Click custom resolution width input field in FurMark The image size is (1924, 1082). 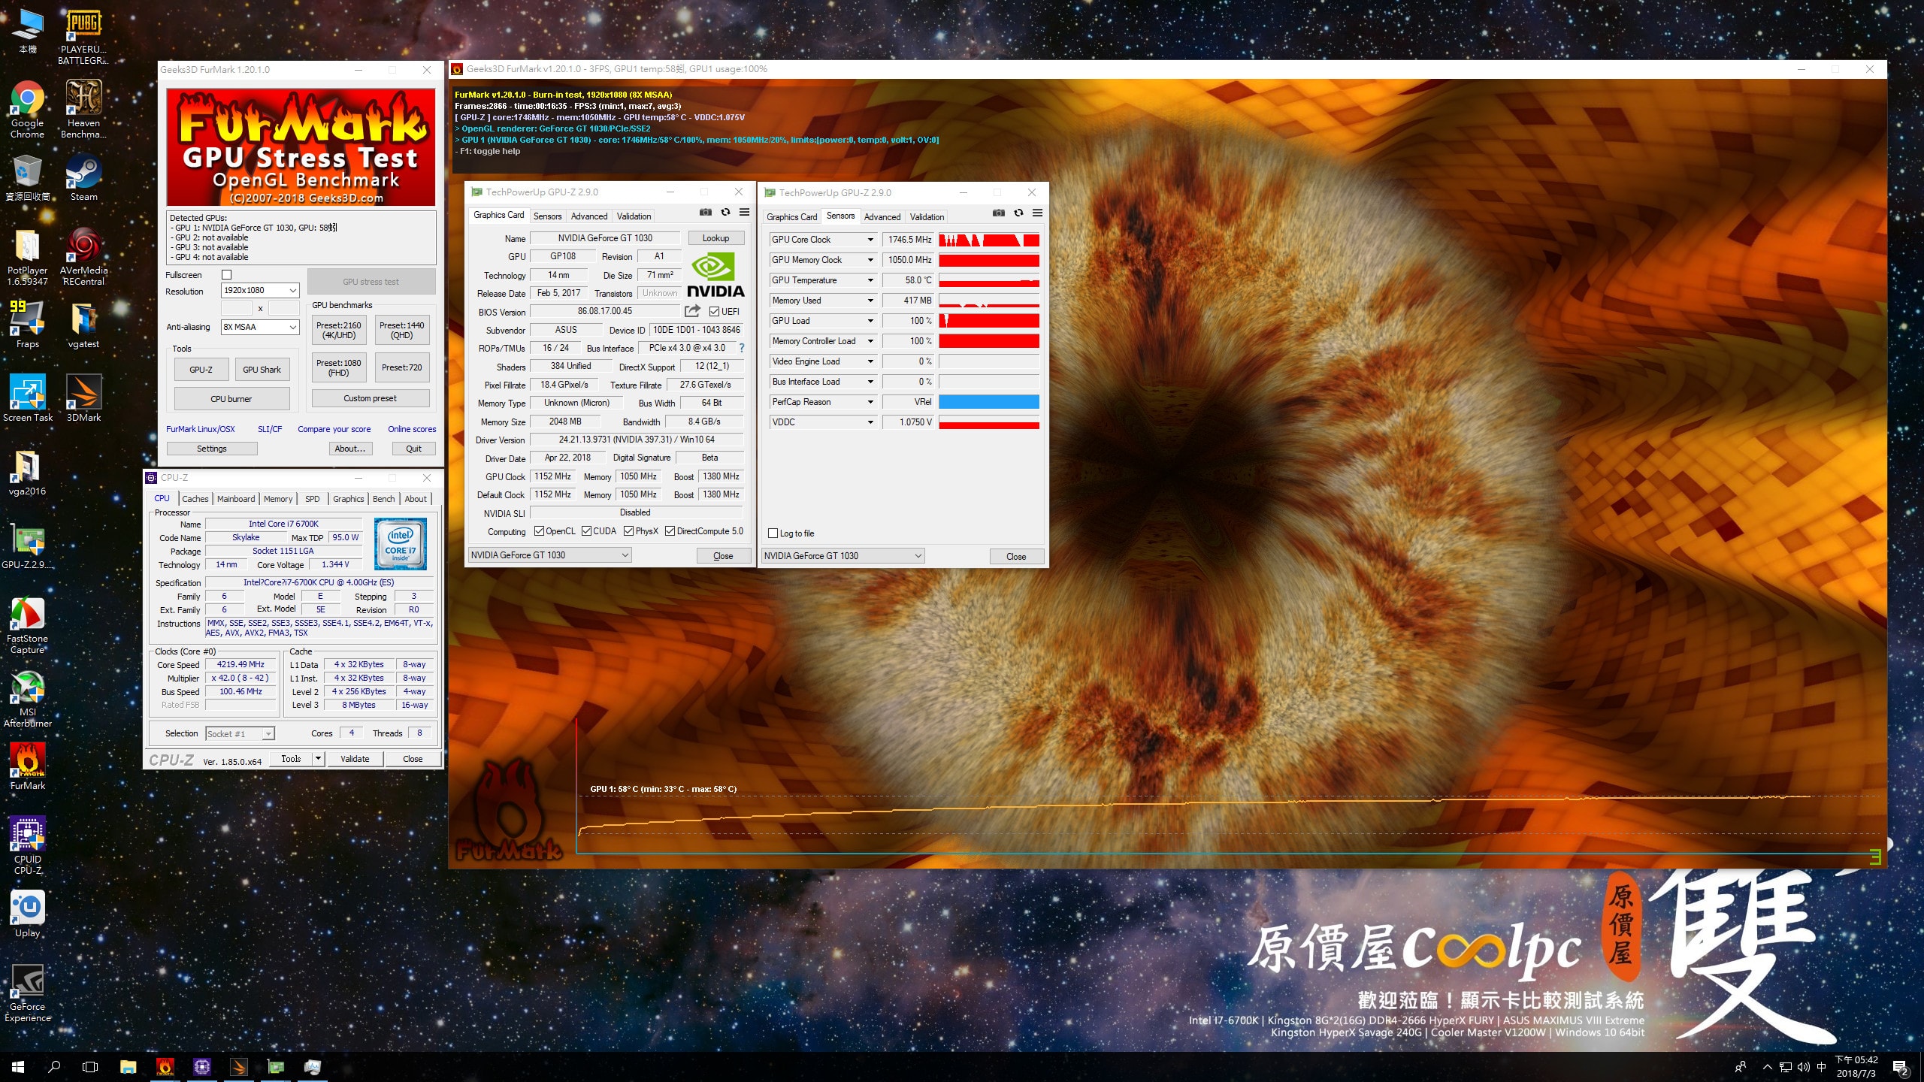tap(236, 308)
